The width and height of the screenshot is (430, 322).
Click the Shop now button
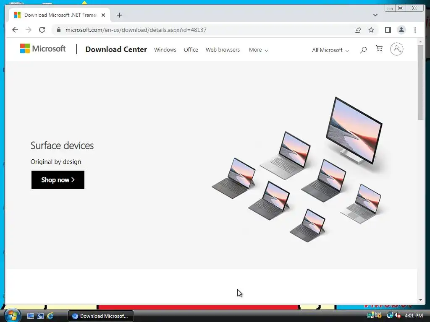[x=58, y=180]
